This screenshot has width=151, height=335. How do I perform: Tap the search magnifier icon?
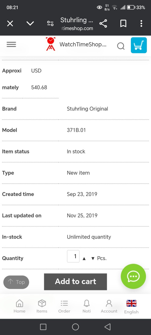(x=121, y=46)
